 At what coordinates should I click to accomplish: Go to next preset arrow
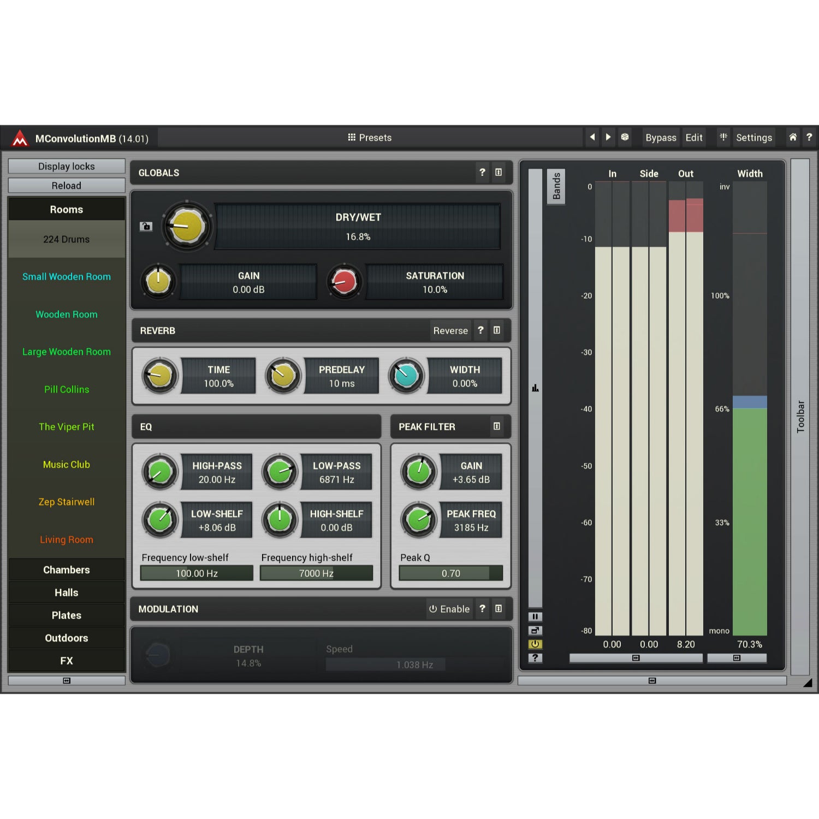pyautogui.click(x=608, y=137)
